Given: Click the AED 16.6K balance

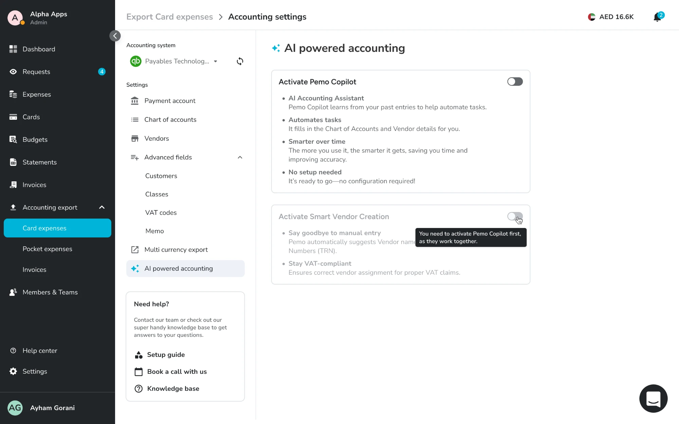Looking at the screenshot, I should click(x=617, y=17).
